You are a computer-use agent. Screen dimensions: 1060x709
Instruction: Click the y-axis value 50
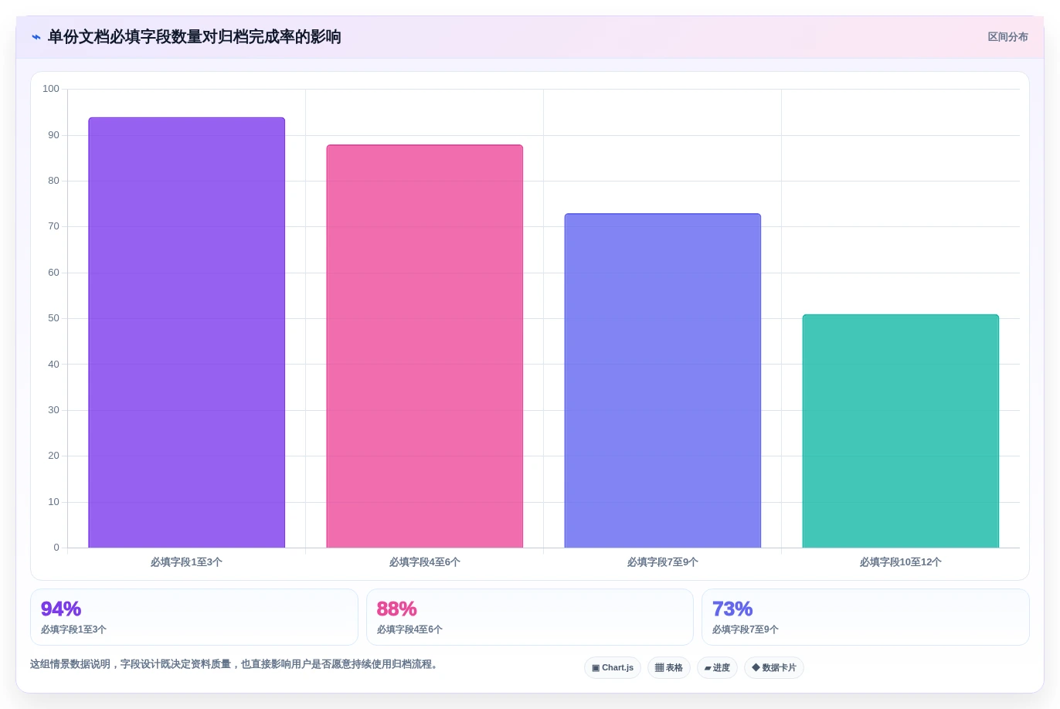click(53, 318)
